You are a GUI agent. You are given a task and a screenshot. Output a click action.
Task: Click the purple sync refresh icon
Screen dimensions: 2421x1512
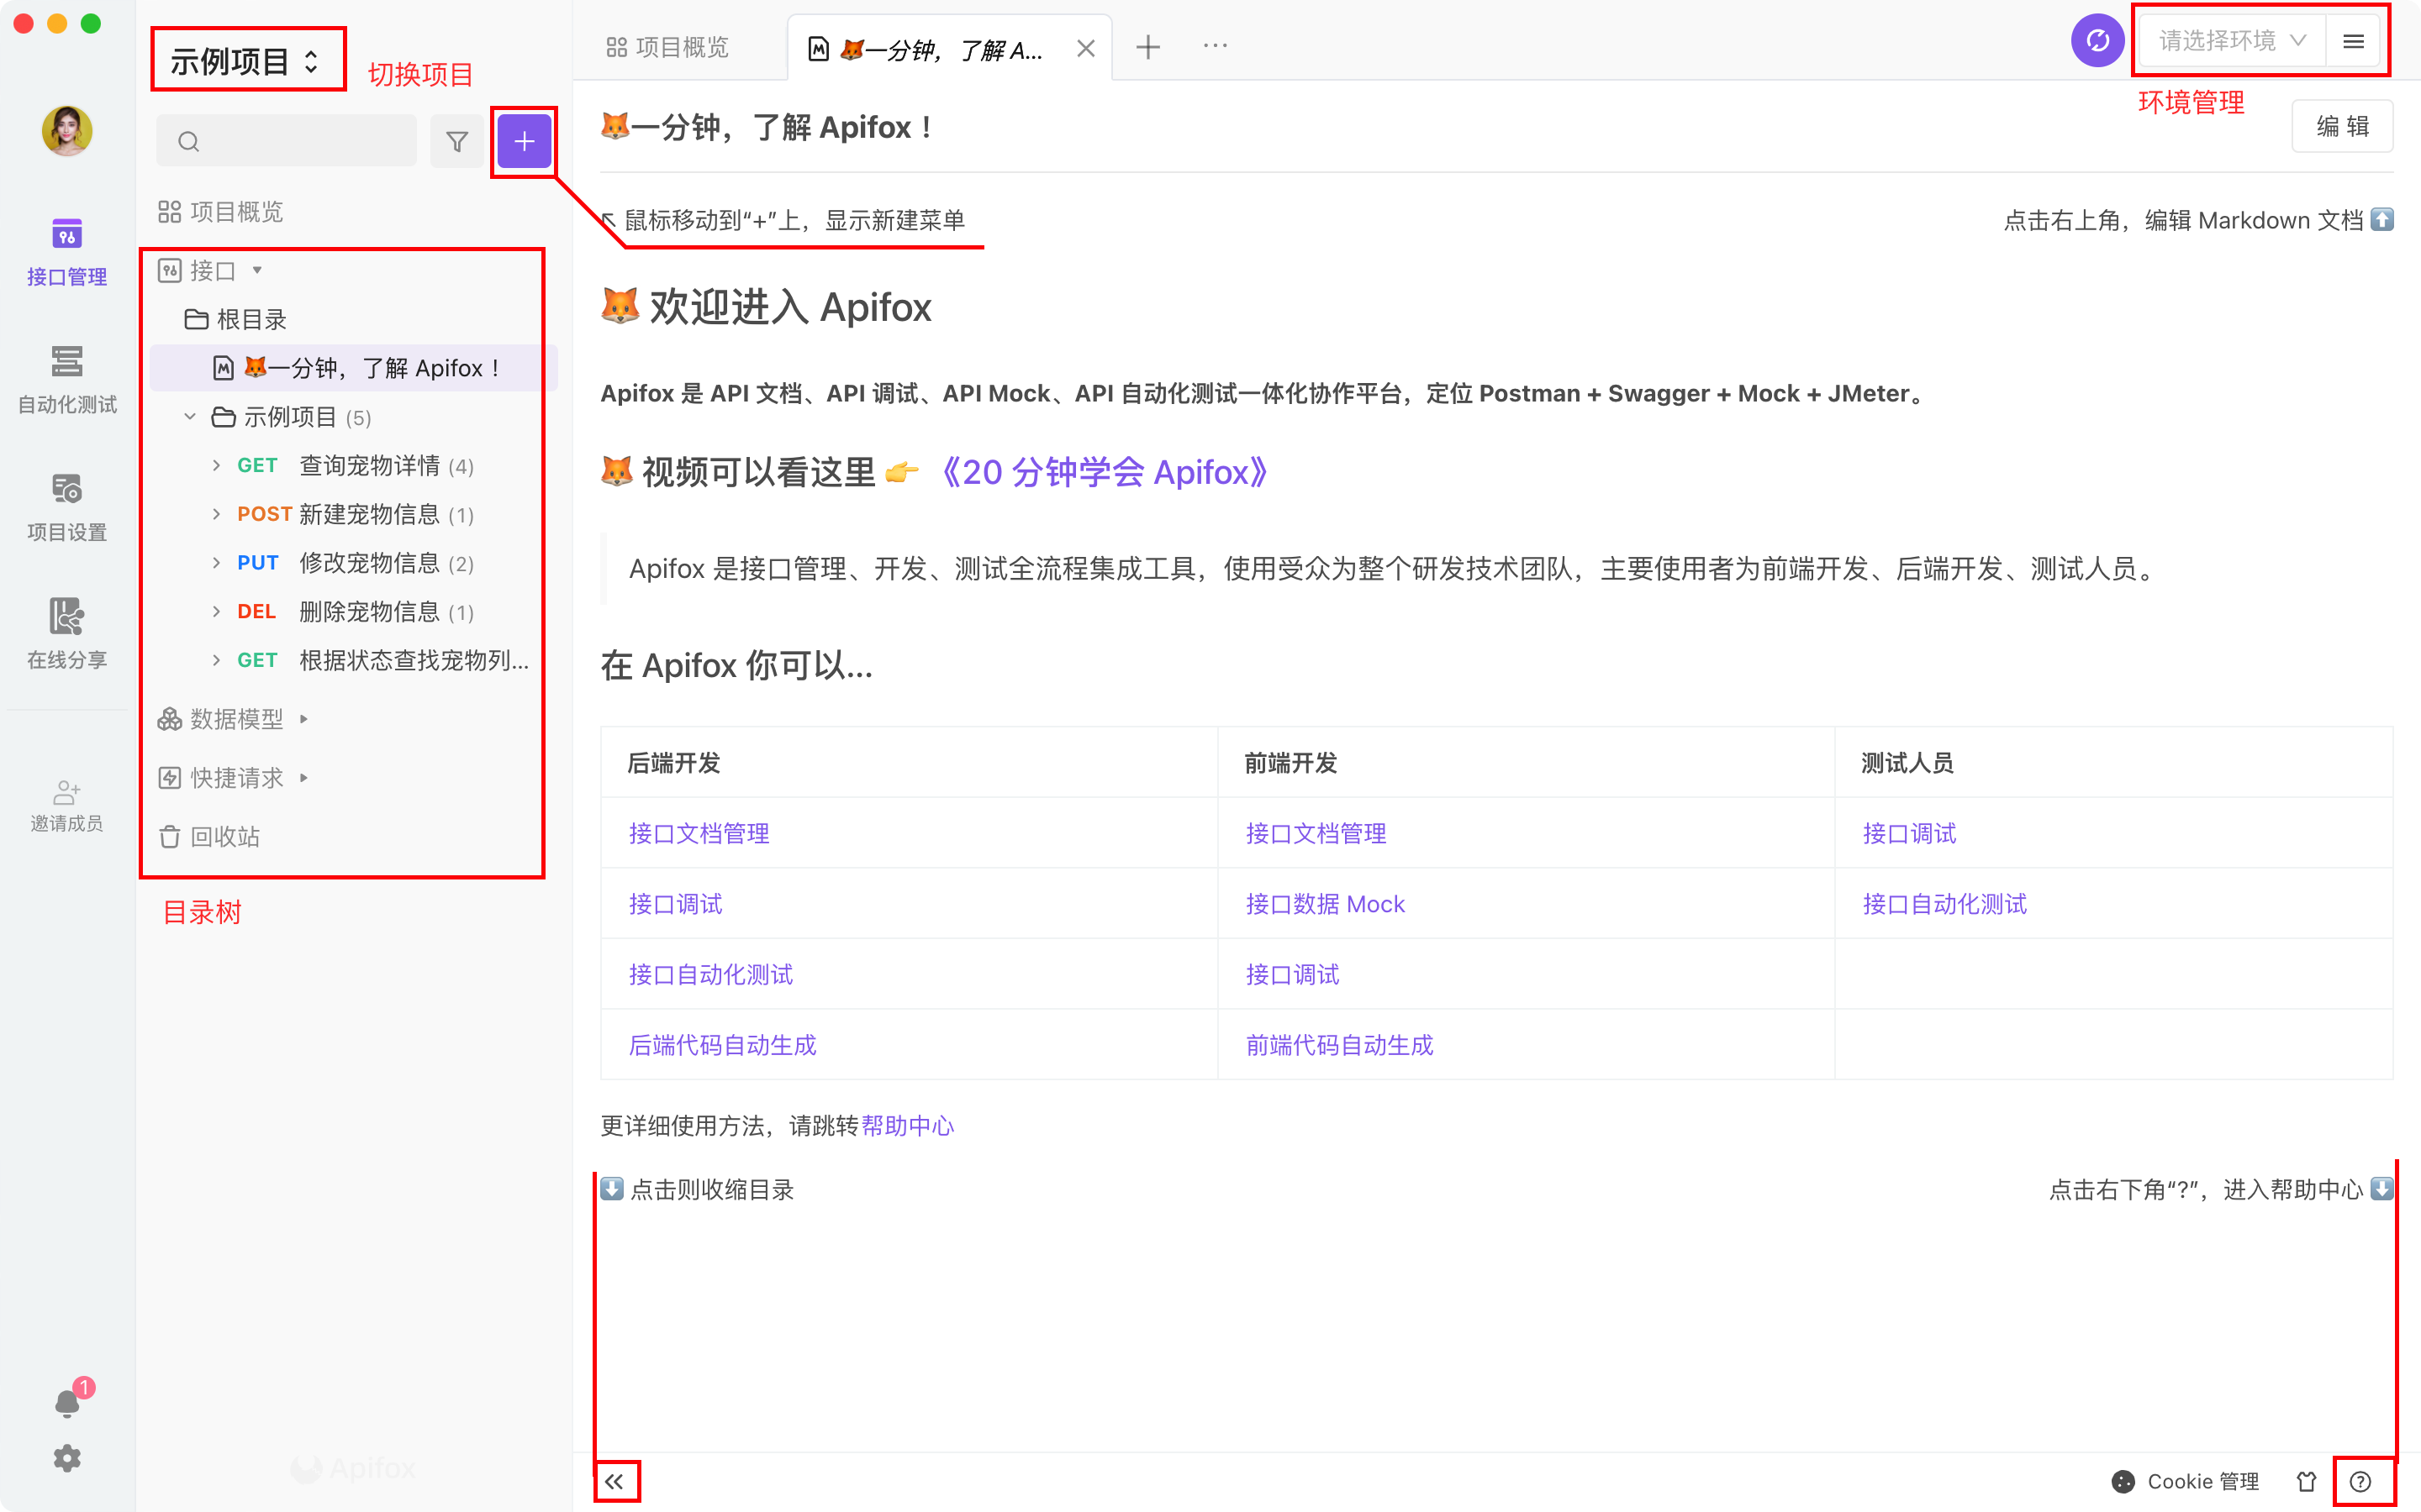tap(2097, 41)
